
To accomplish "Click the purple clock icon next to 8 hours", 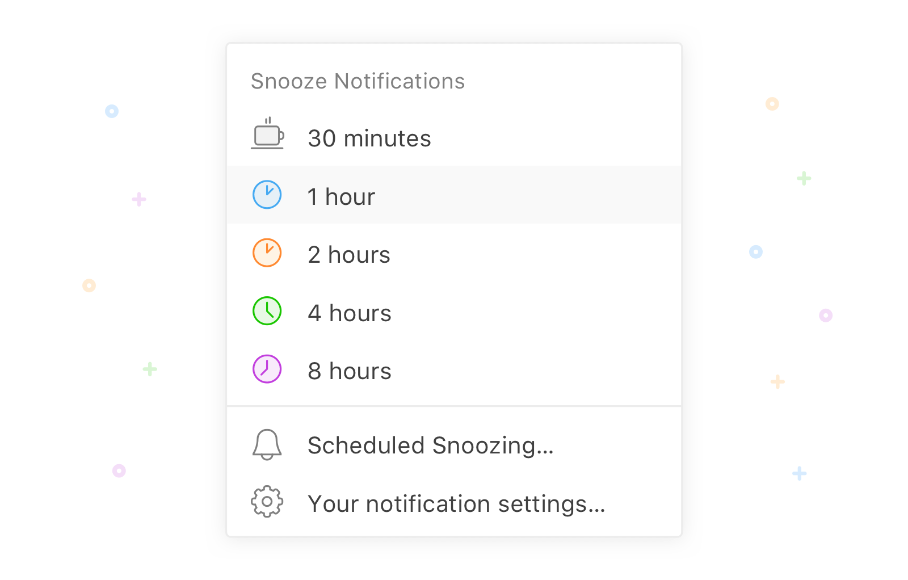I will click(x=267, y=369).
